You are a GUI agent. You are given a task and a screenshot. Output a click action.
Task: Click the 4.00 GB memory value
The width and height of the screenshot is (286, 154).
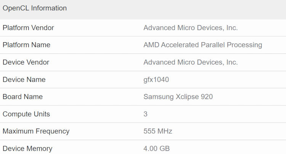click(157, 149)
